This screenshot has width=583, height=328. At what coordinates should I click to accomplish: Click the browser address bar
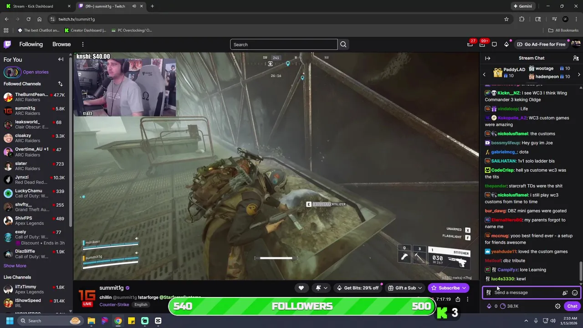click(x=273, y=19)
